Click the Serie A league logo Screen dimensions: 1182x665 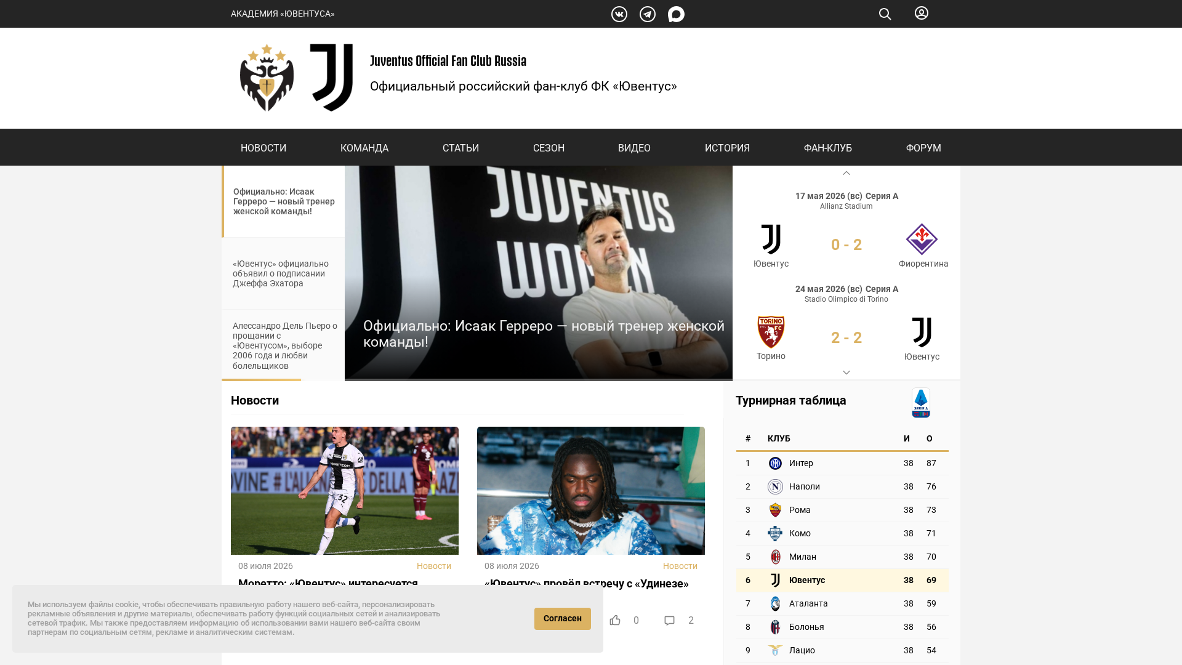point(921,403)
